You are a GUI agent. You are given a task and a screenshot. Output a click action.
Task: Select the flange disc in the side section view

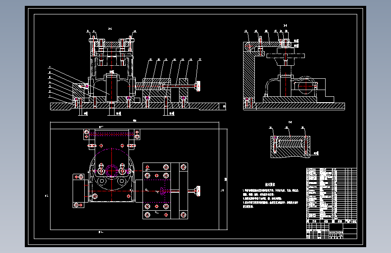[x=285, y=55]
